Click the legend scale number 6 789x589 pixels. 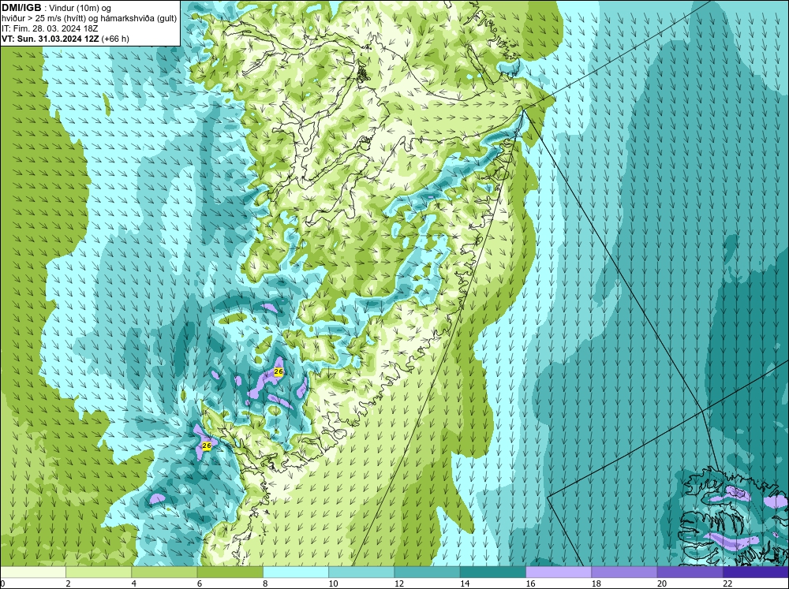point(200,583)
